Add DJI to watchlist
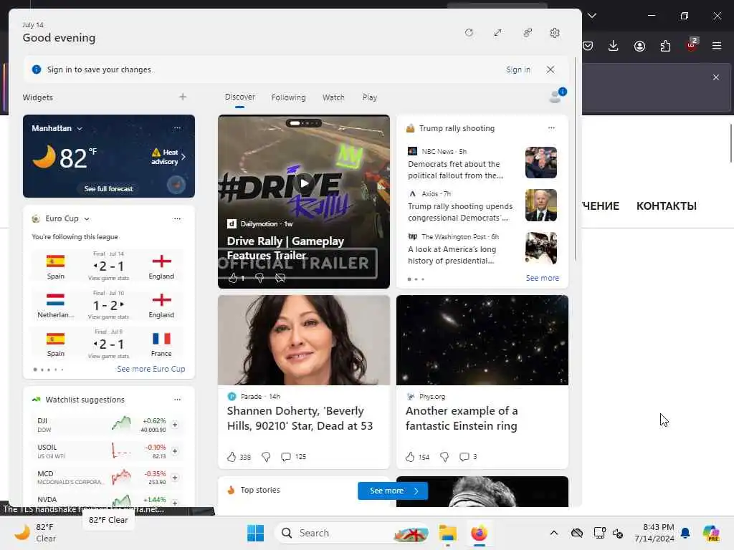Viewport: 734px width, 550px height. (x=175, y=425)
